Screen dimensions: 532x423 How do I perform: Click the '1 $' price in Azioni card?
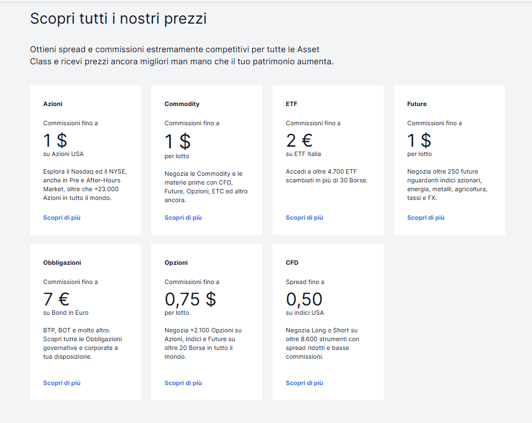pos(56,141)
